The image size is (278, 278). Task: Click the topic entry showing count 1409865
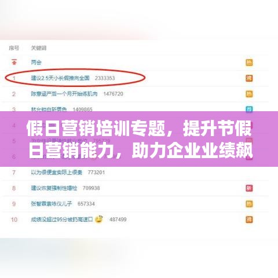[x=62, y=109]
